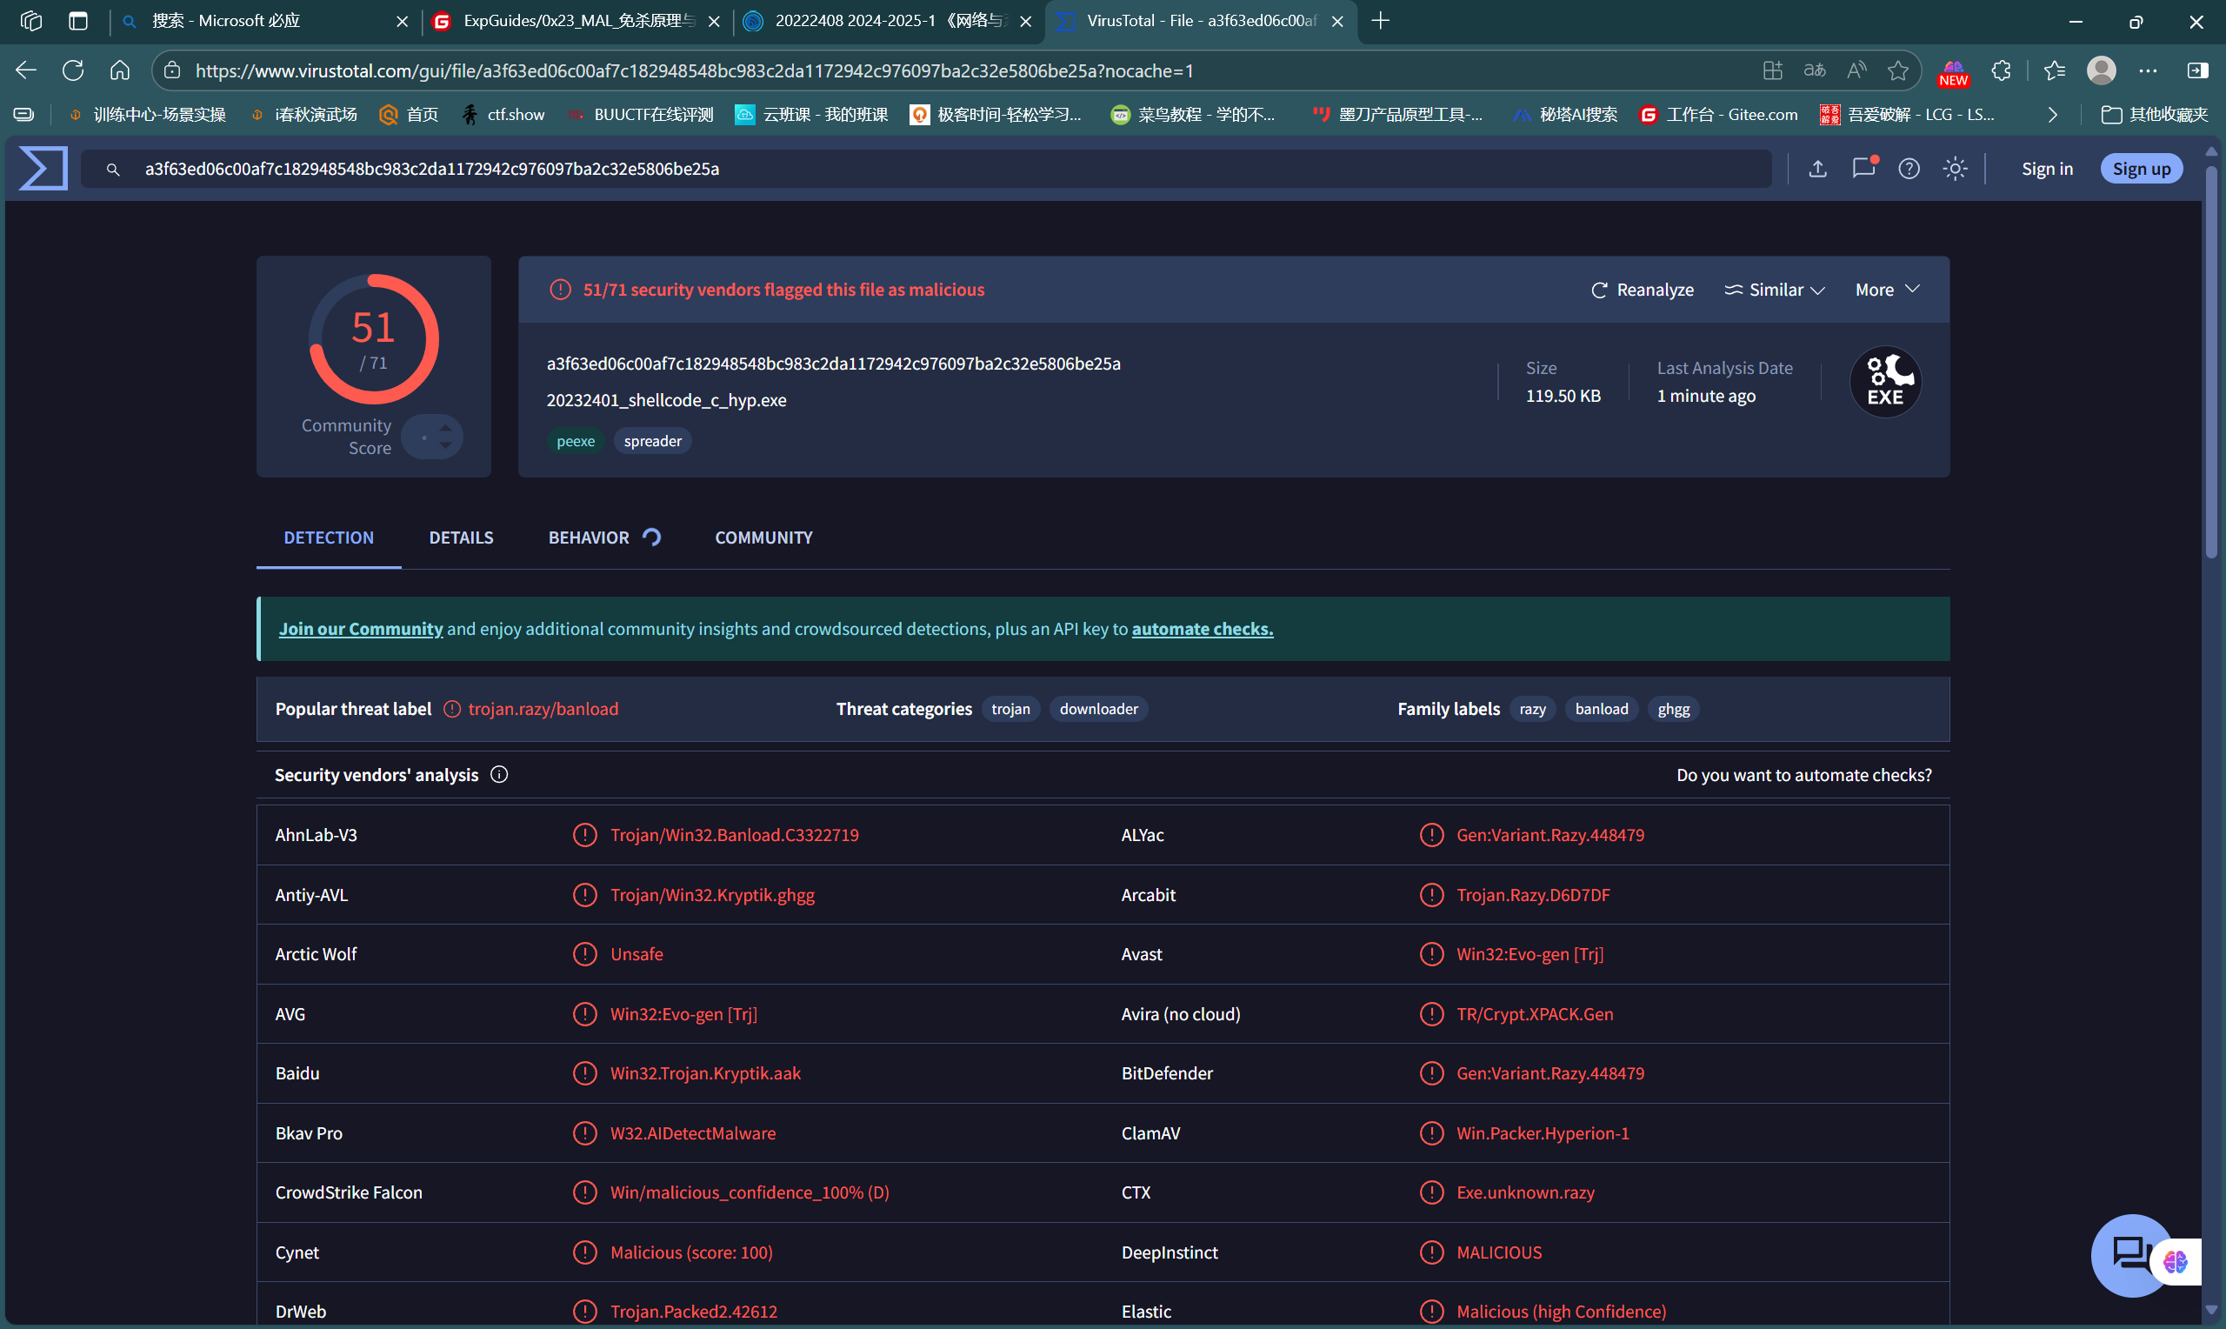
Task: Favorite this page with star icon
Action: point(1897,70)
